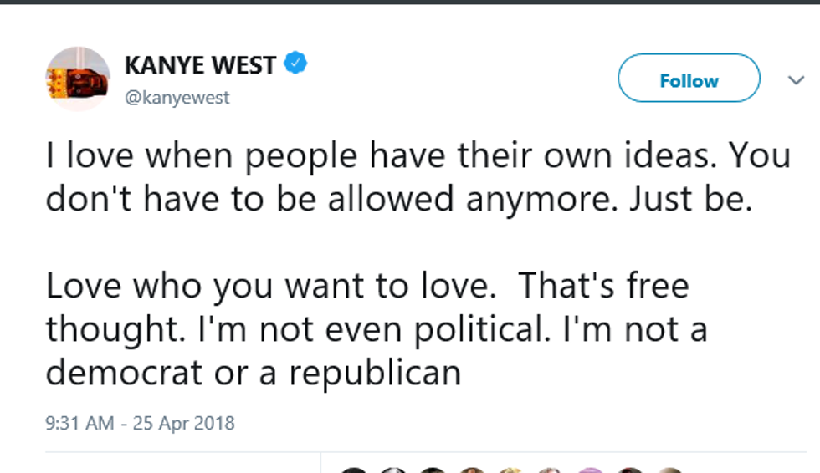Follow Kanye West
This screenshot has width=820, height=473.
click(x=689, y=80)
